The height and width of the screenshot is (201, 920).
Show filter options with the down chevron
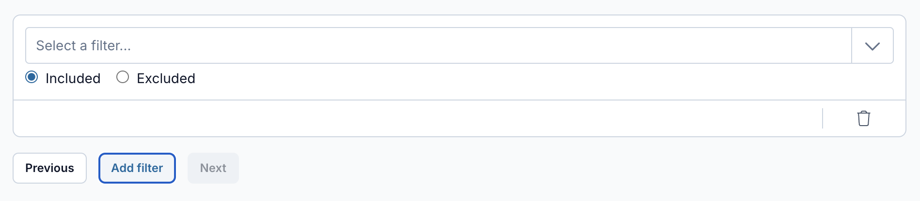tap(872, 46)
